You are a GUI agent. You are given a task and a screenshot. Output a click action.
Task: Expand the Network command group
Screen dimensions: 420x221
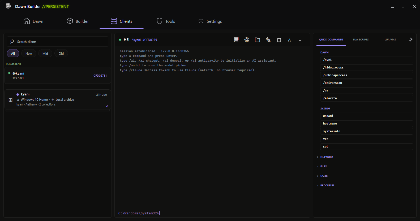325,157
